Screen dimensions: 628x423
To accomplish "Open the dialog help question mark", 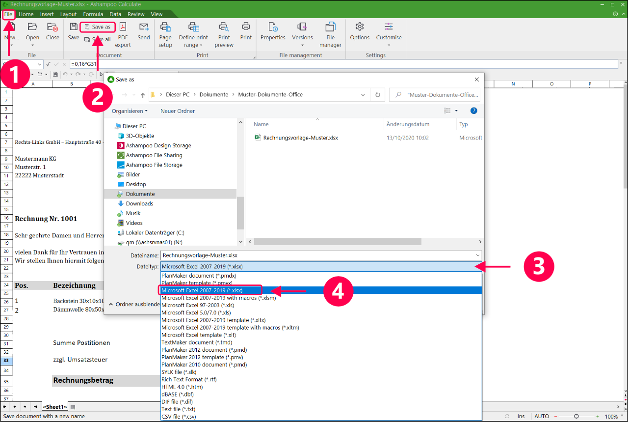I will (x=473, y=111).
